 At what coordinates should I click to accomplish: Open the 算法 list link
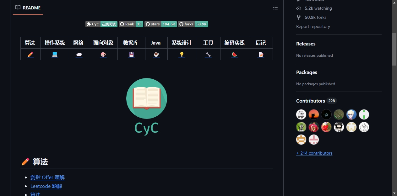pos(35,194)
